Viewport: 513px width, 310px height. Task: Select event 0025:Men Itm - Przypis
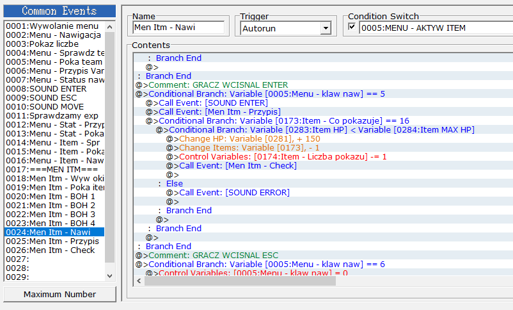(54, 241)
